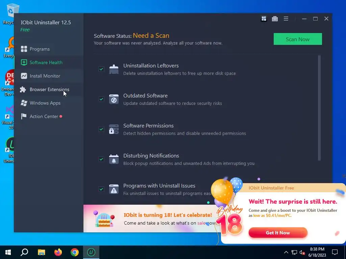This screenshot has width=346, height=259.
Task: Launch Firefox from taskbar
Action: pos(58,252)
